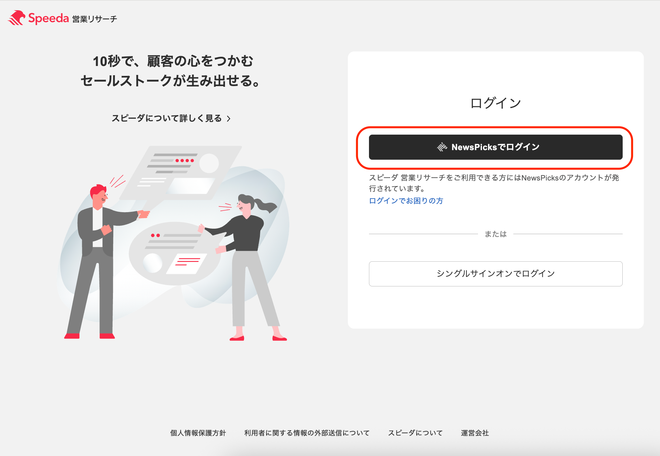Screen dimensions: 660x456
Task: Open the 個人情報保護方針 footer link
Action: pyautogui.click(x=198, y=433)
